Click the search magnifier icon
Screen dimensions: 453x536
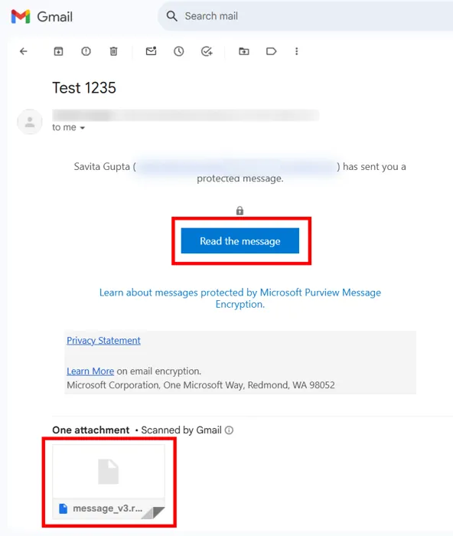[x=172, y=16]
